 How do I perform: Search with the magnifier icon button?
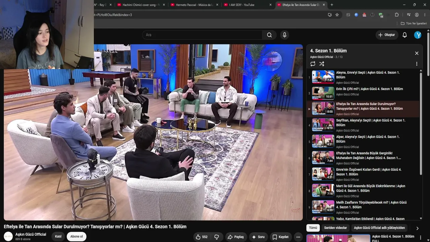click(x=269, y=35)
